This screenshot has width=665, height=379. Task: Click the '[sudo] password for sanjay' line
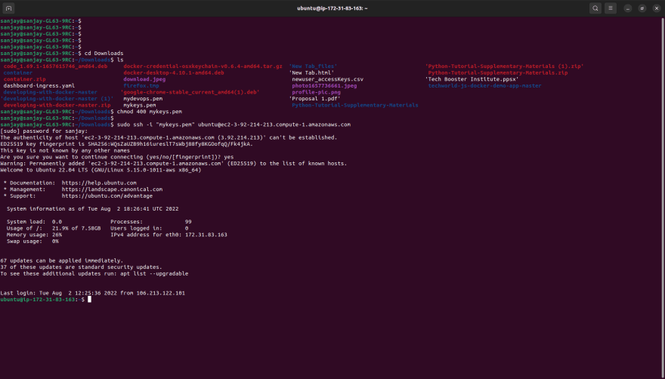[x=44, y=131]
